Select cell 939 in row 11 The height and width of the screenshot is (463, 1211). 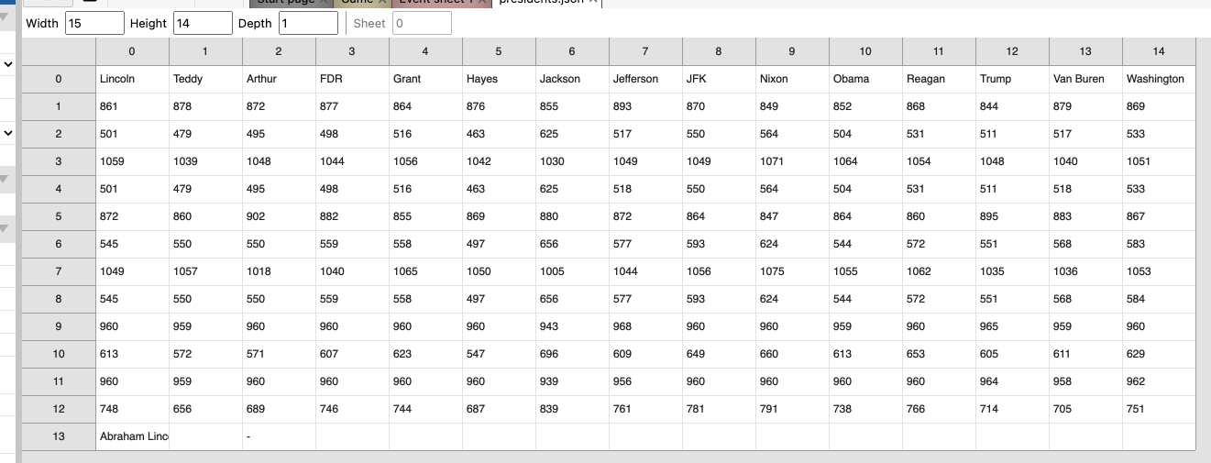click(572, 381)
